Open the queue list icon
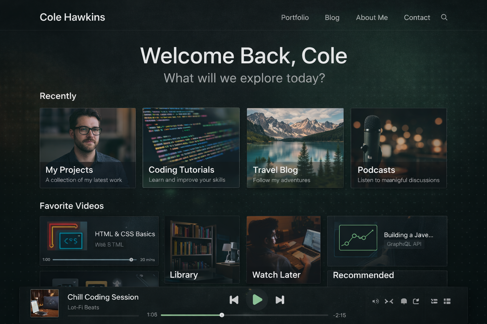487x324 pixels. [434, 301]
